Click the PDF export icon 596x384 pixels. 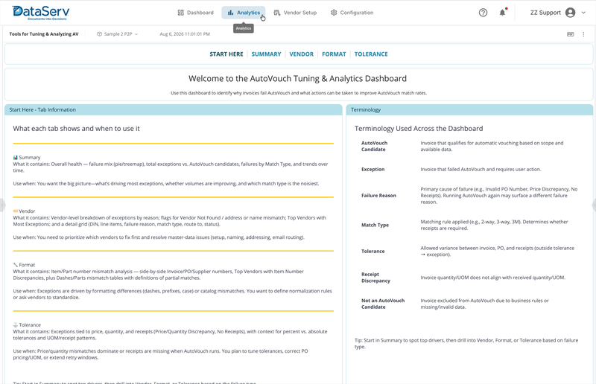click(570, 34)
